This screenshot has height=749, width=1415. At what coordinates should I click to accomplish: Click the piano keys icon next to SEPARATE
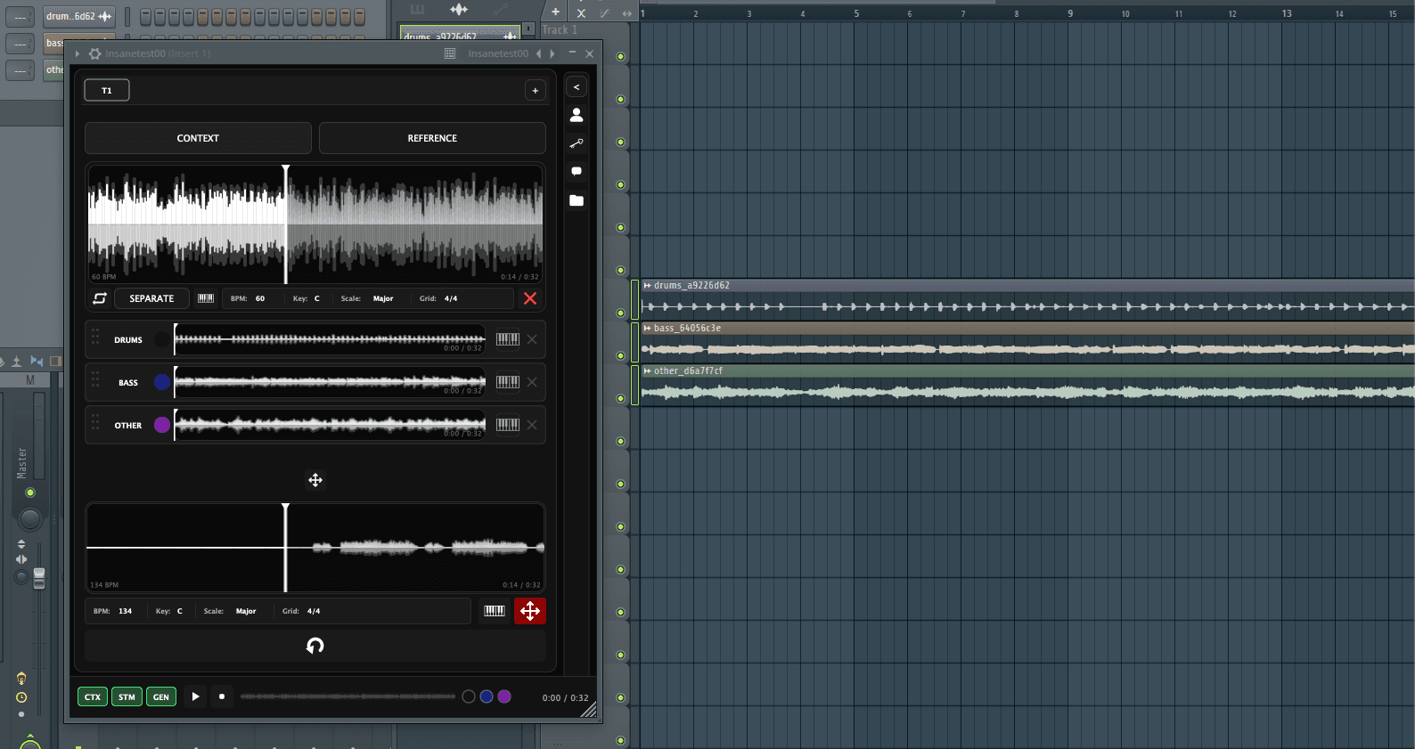click(206, 298)
